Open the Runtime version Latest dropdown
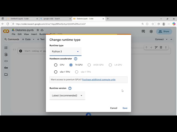177x132 pixels. click(x=67, y=95)
